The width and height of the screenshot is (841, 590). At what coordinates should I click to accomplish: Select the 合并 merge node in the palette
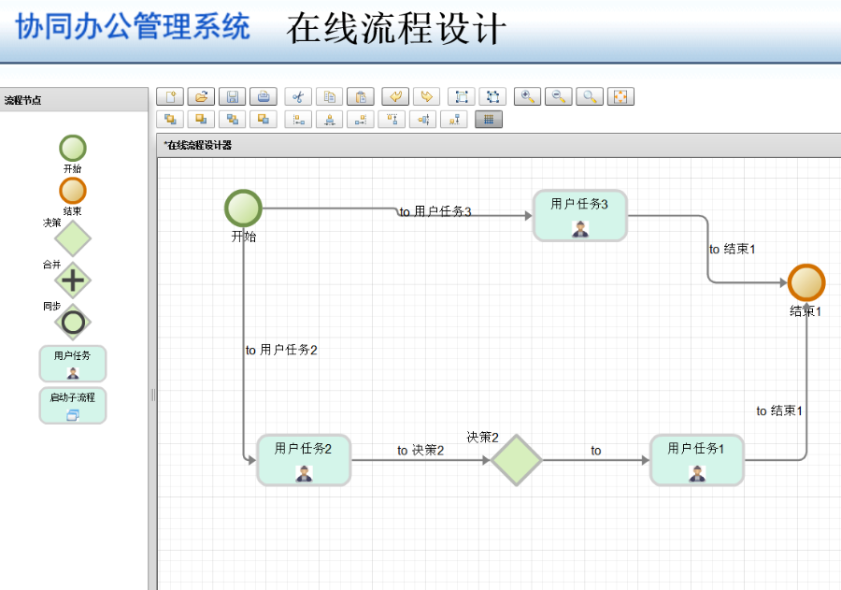coord(72,280)
